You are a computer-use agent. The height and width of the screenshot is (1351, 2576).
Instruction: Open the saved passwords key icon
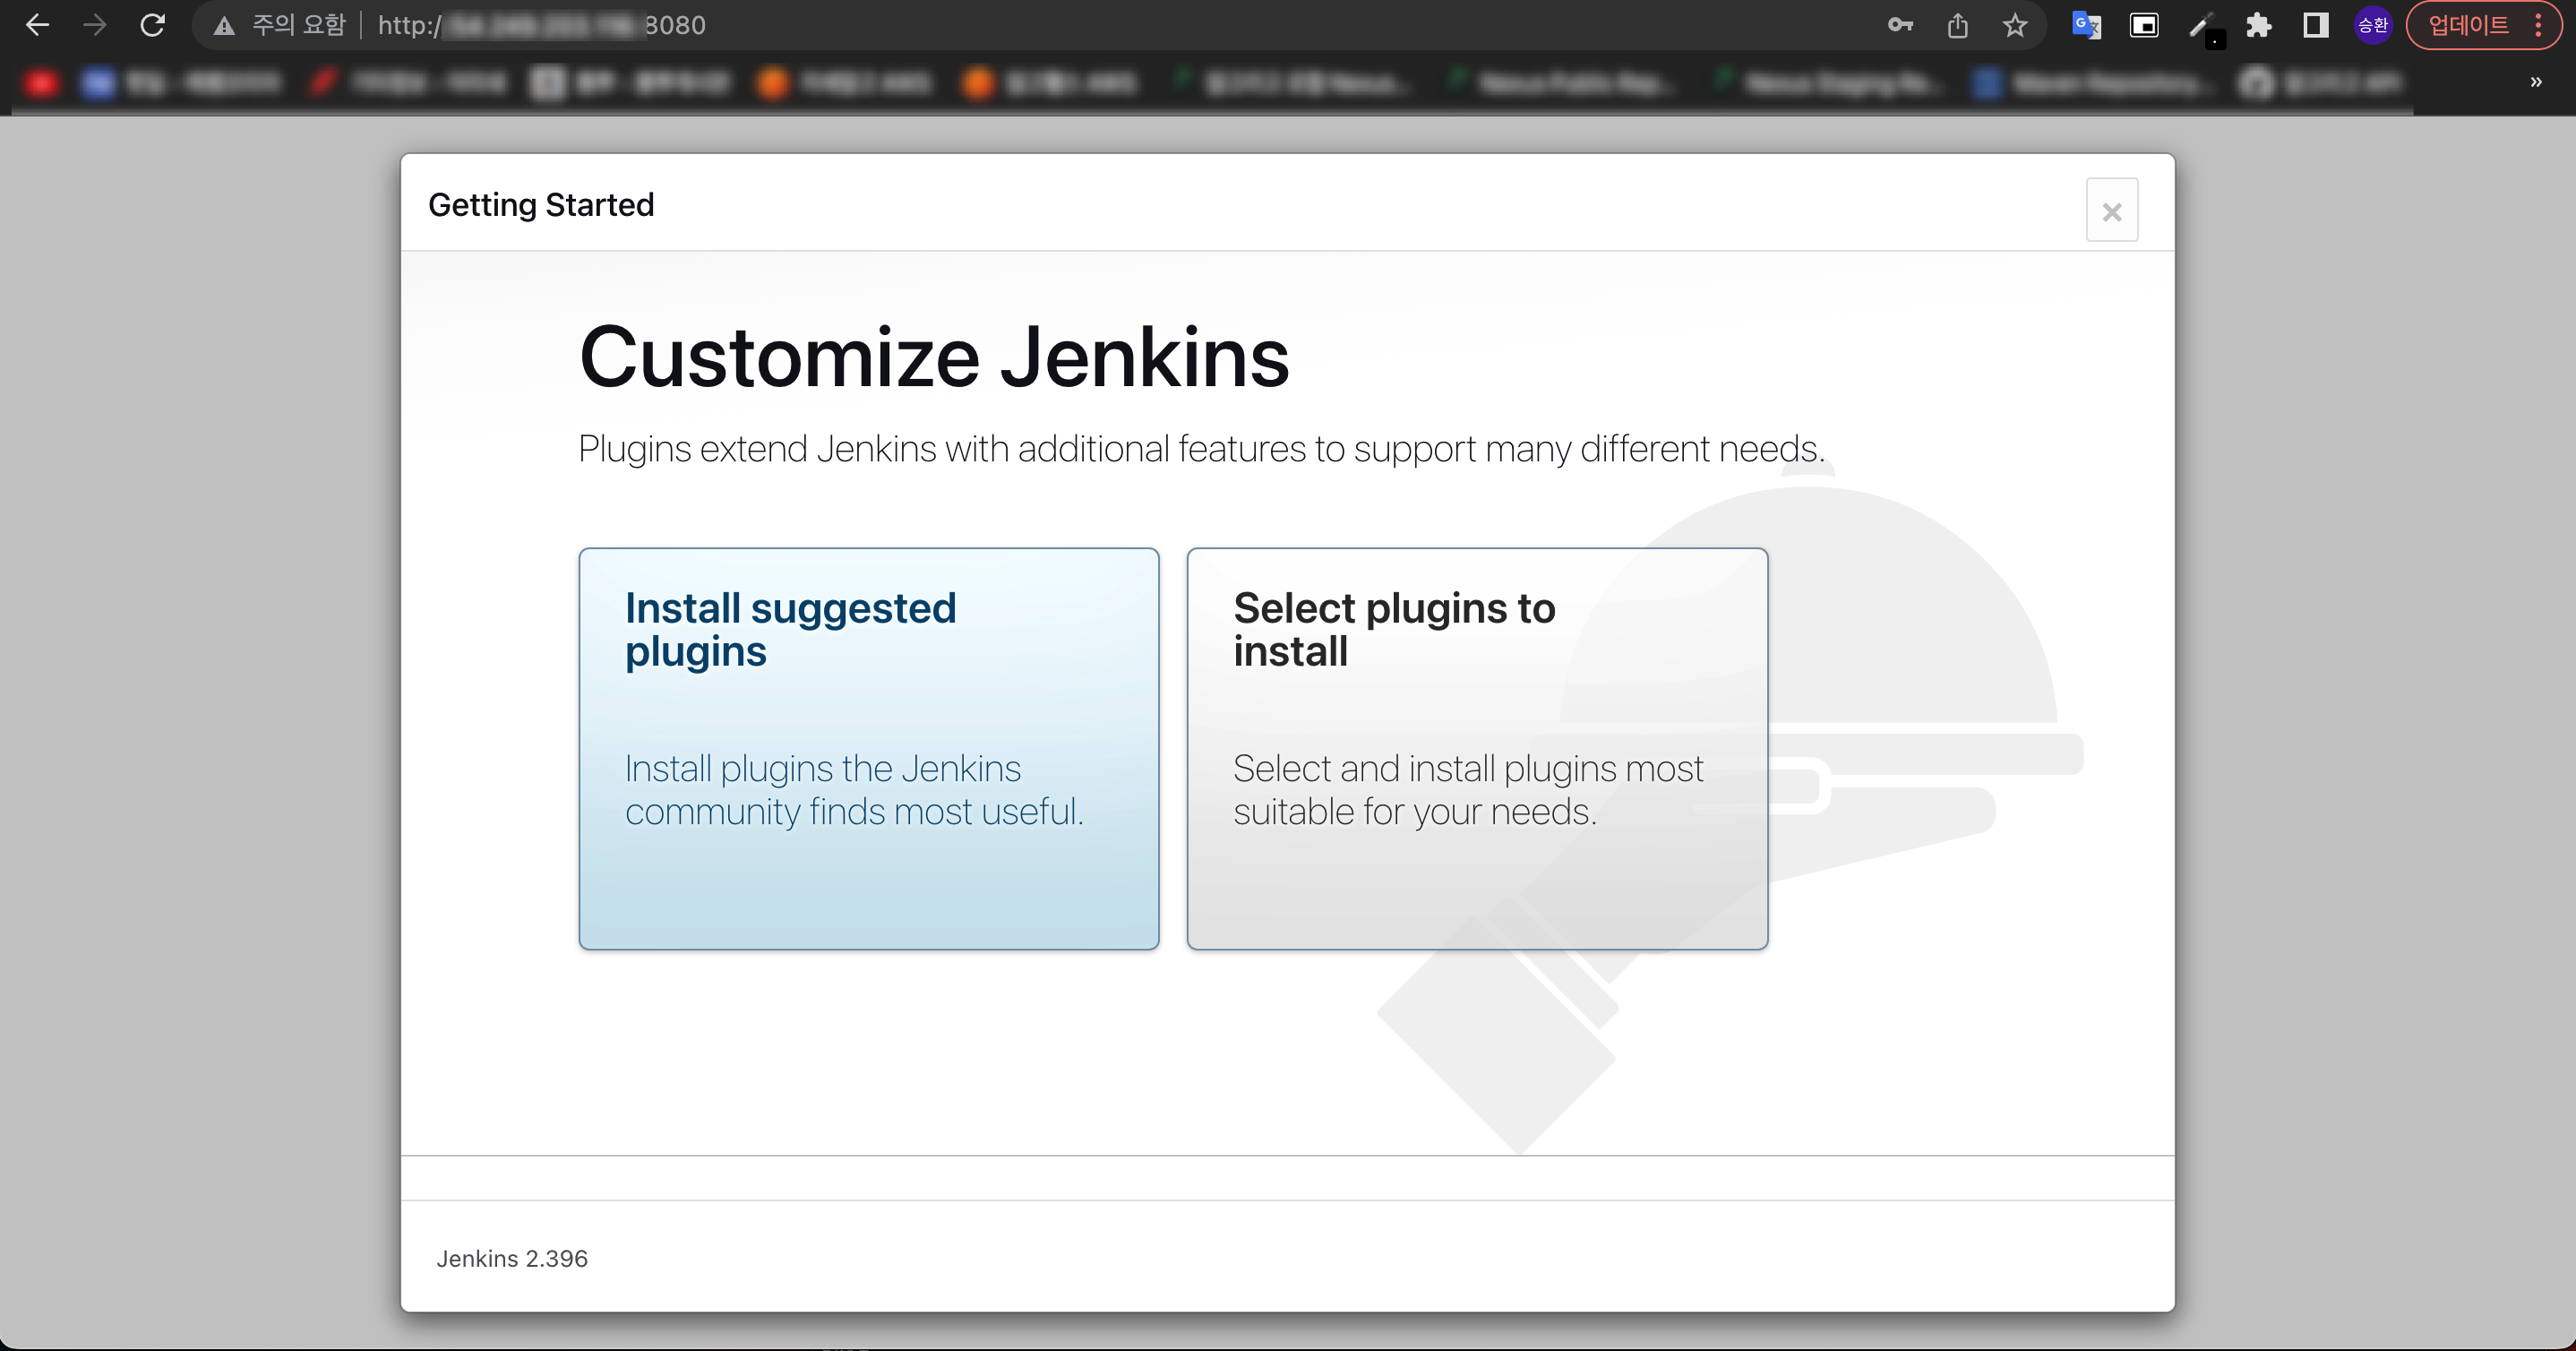pyautogui.click(x=1900, y=25)
